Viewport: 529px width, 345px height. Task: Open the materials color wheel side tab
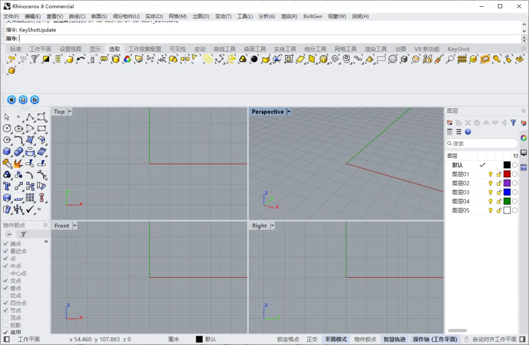click(x=524, y=138)
